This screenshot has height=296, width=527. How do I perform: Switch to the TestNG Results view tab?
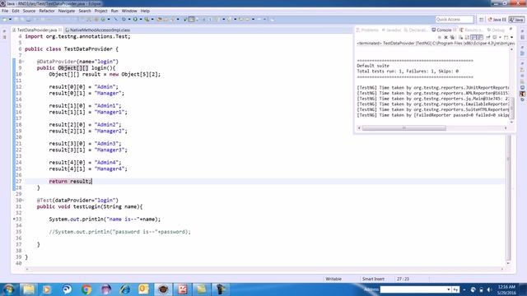[x=472, y=30]
